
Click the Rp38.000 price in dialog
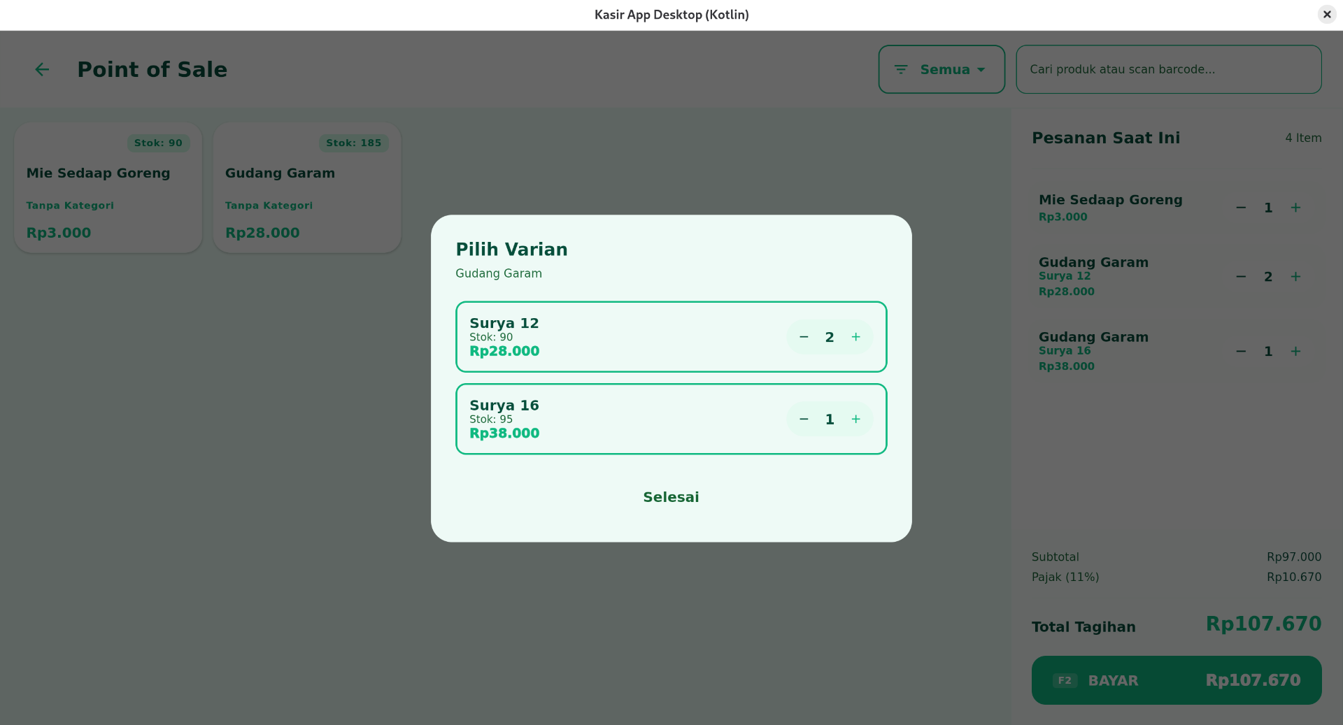(504, 433)
